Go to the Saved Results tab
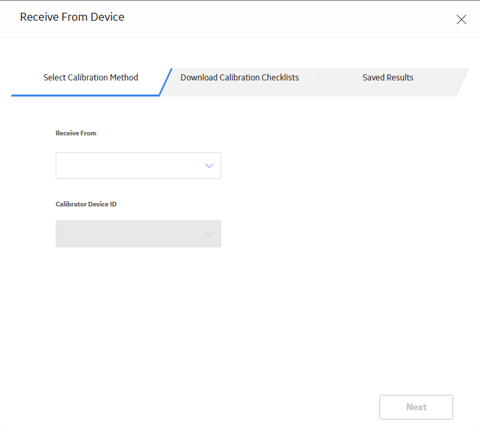 point(388,78)
